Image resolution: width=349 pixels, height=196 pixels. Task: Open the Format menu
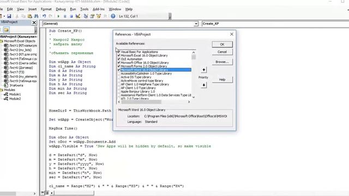tap(46, 9)
